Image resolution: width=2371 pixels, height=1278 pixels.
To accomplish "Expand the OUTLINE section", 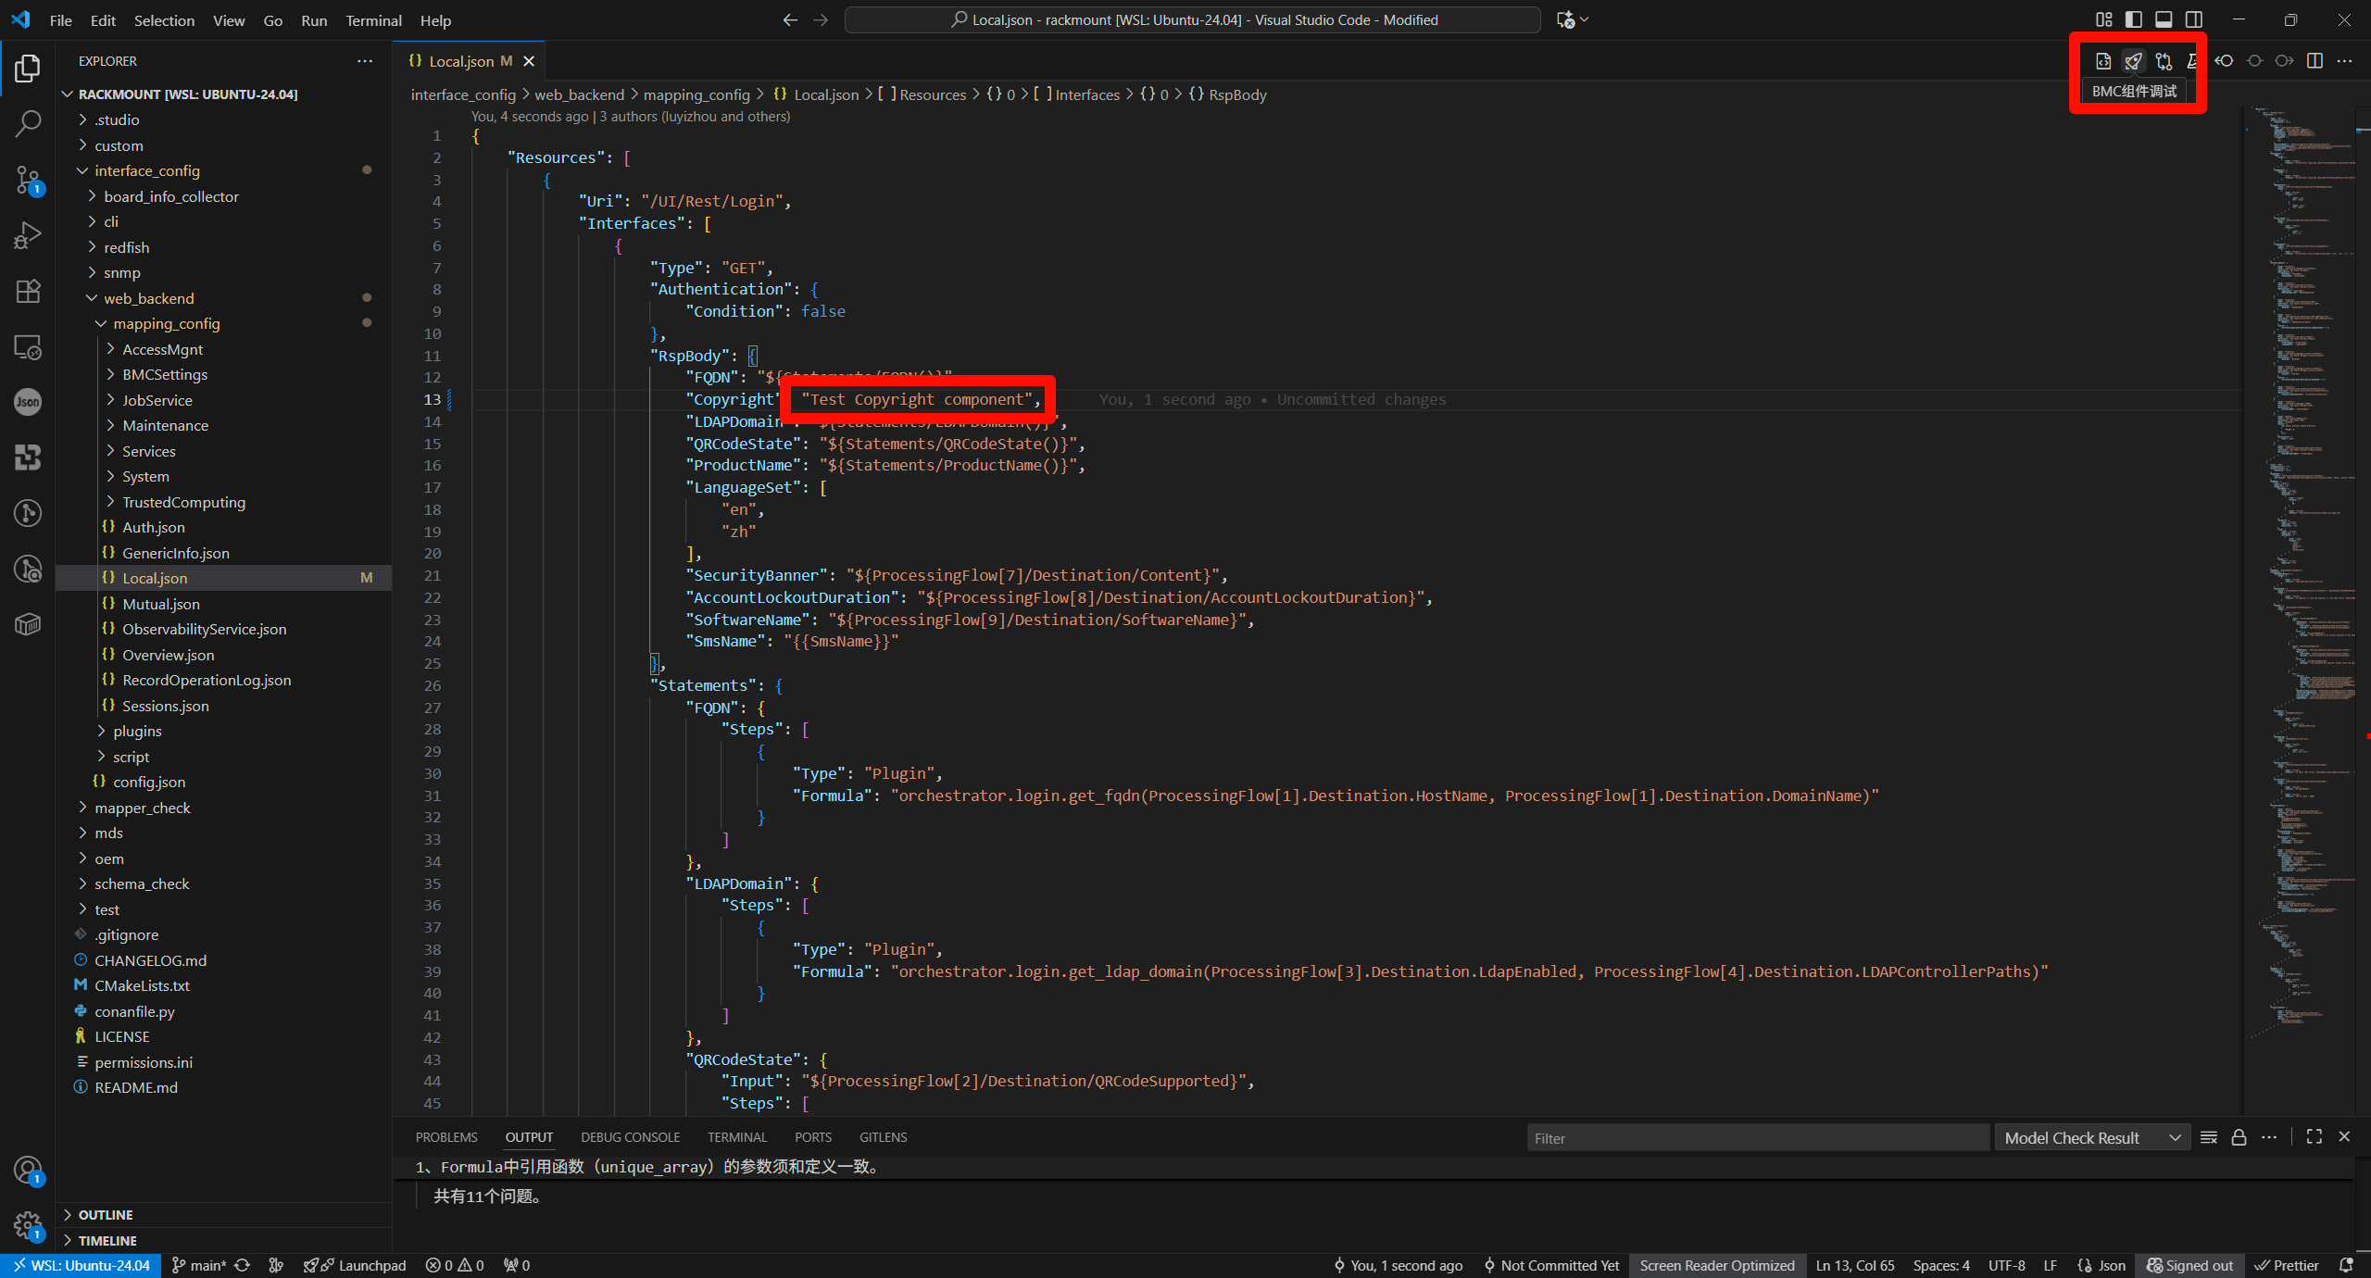I will [x=106, y=1214].
